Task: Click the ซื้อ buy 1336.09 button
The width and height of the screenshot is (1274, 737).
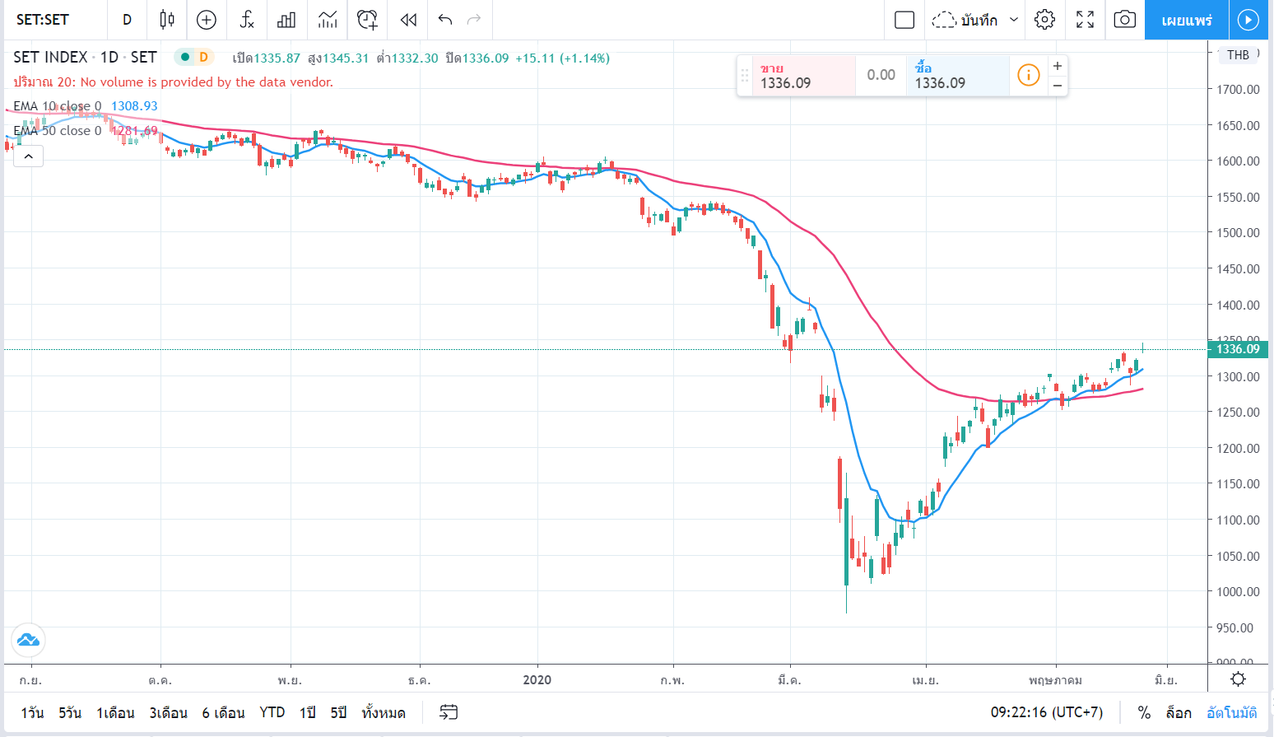Action: (x=958, y=76)
